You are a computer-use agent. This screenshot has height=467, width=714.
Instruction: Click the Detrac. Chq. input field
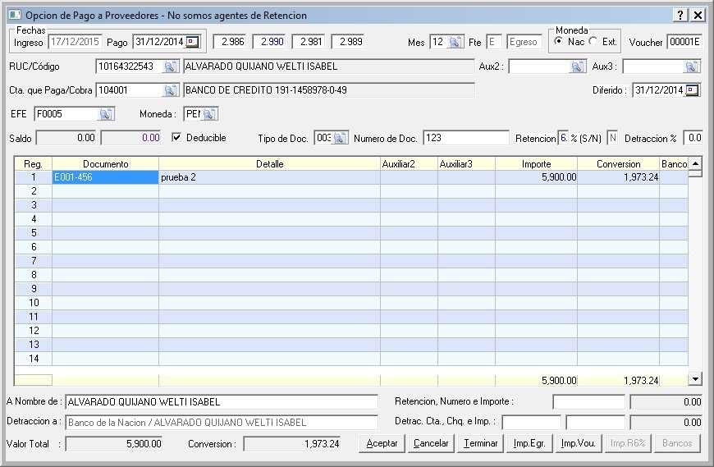coord(595,423)
